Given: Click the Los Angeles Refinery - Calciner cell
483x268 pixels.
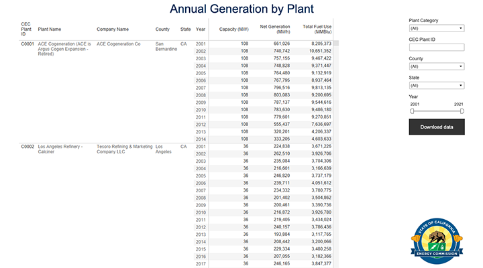Looking at the screenshot, I should pos(60,149).
